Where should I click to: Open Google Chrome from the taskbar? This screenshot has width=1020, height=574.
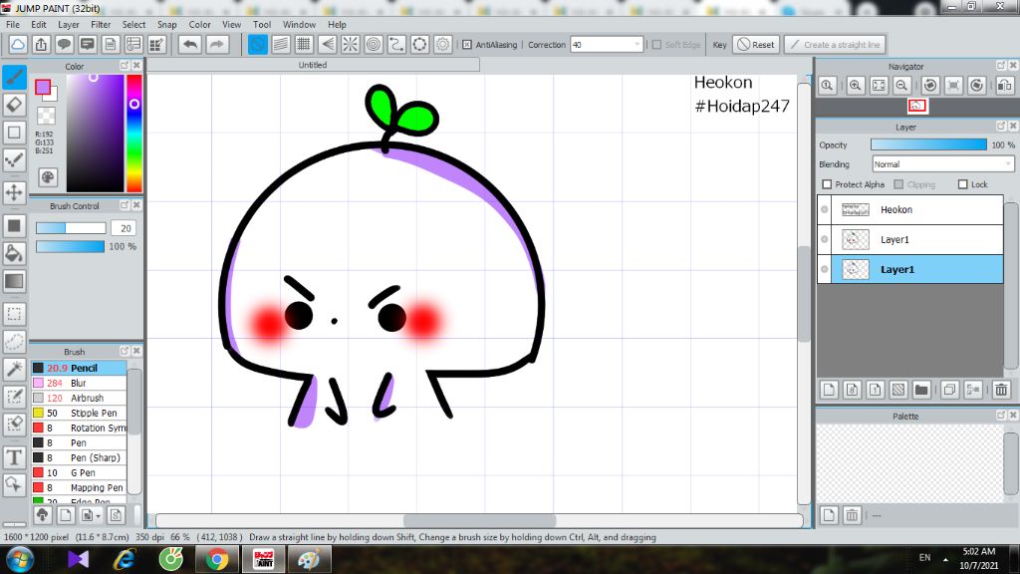click(217, 560)
